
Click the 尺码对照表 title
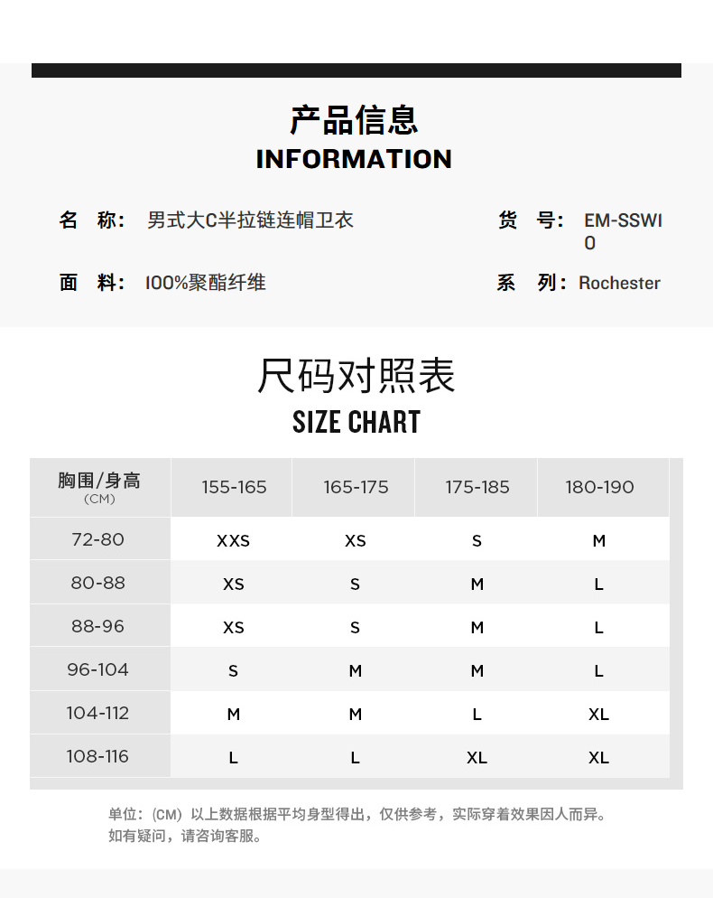coord(356,376)
